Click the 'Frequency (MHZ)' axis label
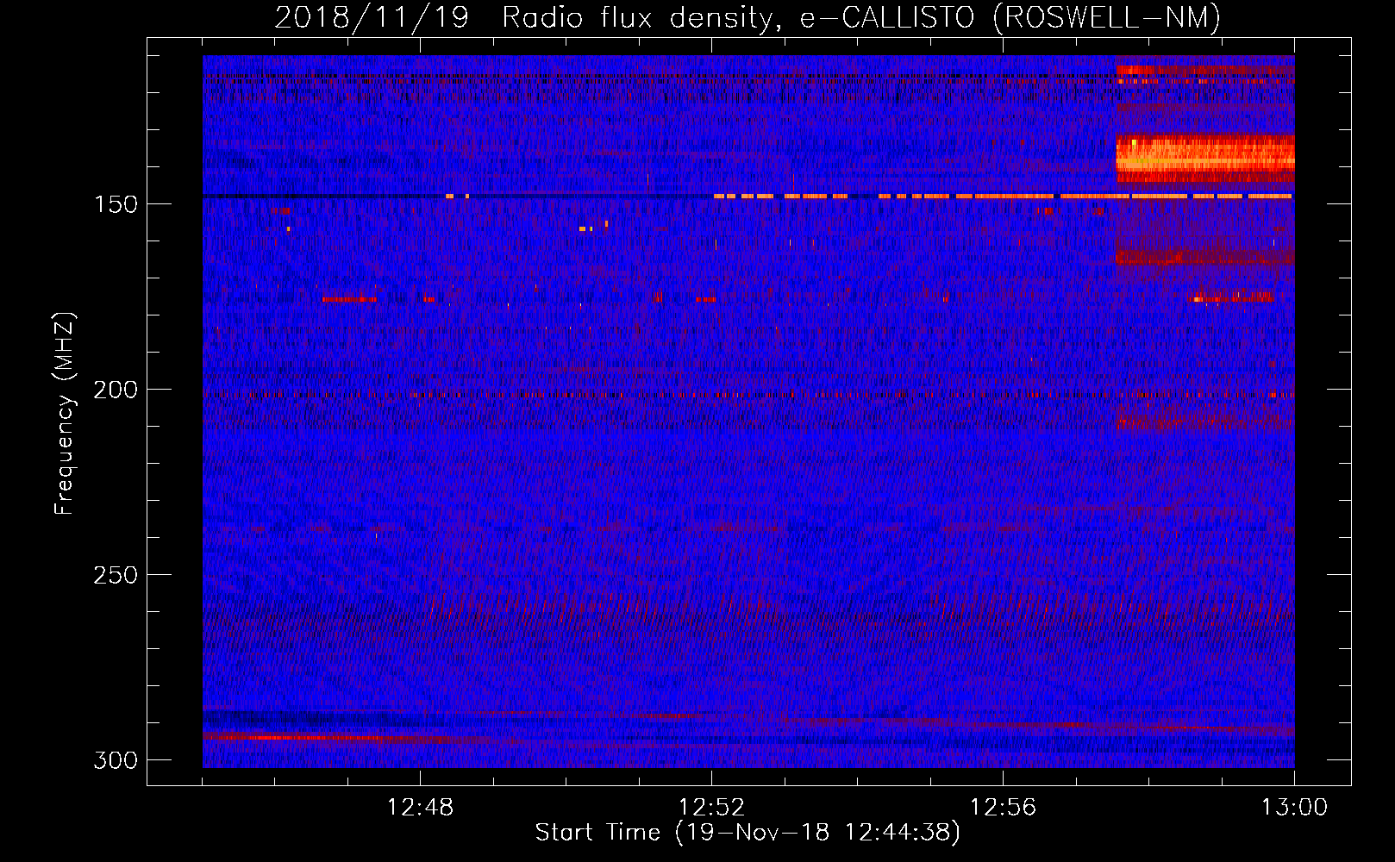 tap(65, 414)
